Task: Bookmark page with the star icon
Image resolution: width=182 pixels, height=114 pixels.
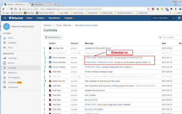Action: coord(148,9)
